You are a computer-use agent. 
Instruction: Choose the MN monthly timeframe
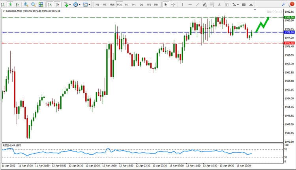point(156,5)
